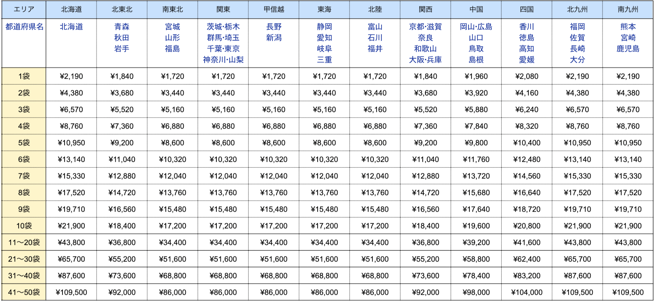Viewport: 654px width, 302px height.
Task: Select the 南東北 column header
Action: (172, 10)
